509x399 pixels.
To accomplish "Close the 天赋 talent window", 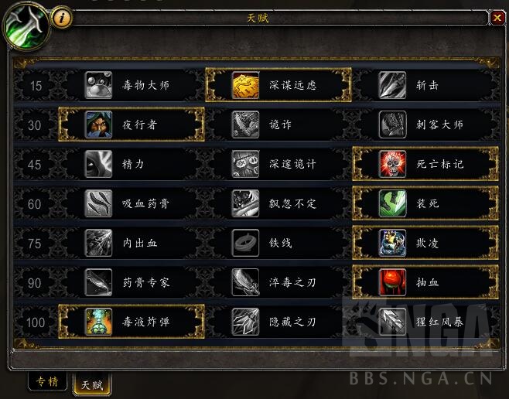I will [x=497, y=18].
